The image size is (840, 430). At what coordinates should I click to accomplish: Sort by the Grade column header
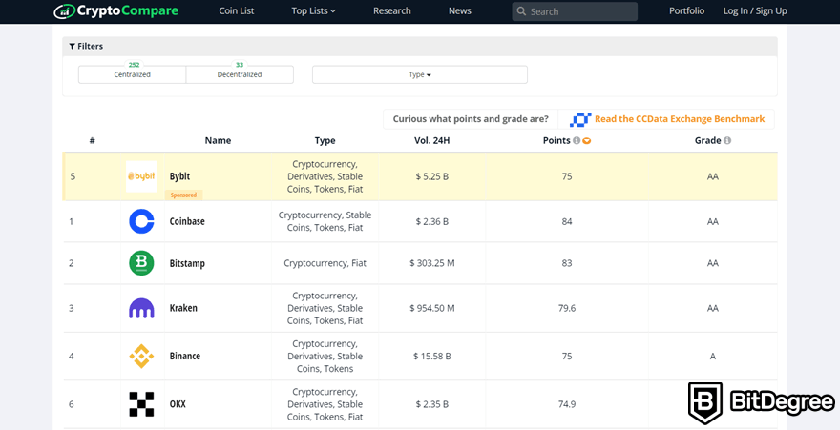707,141
